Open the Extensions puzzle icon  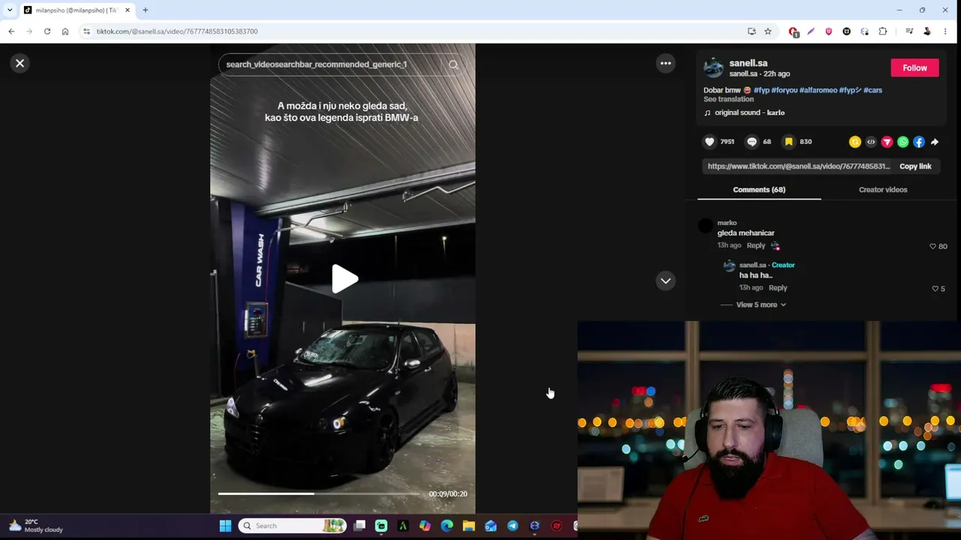[x=883, y=31]
